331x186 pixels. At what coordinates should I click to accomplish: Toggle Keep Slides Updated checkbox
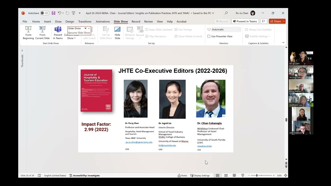coord(147,29)
